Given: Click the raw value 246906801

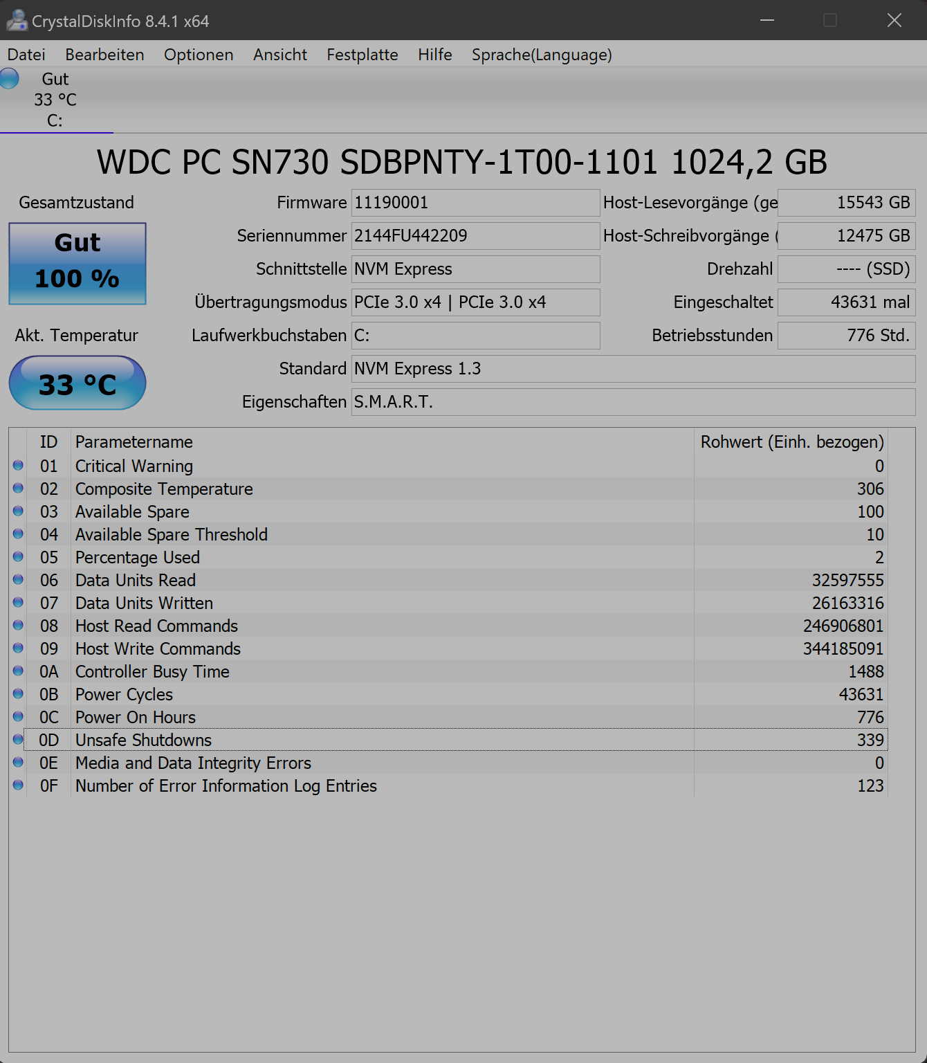Looking at the screenshot, I should coord(843,626).
